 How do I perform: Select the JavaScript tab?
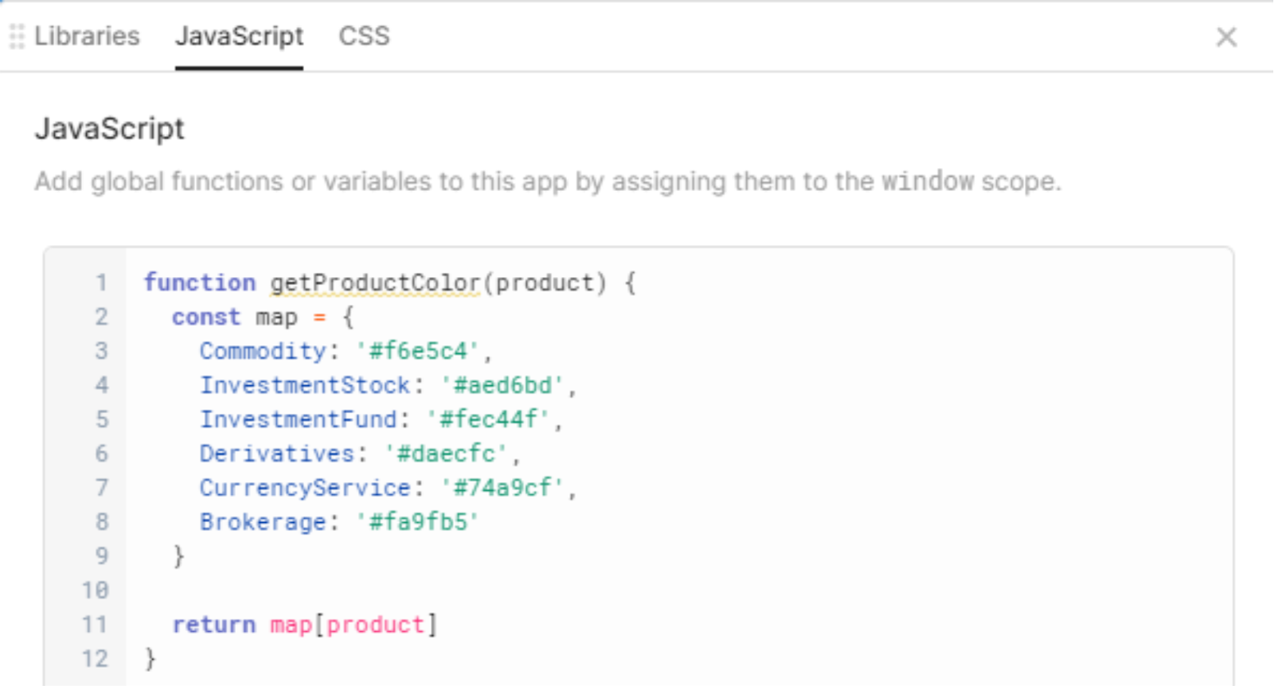click(239, 37)
